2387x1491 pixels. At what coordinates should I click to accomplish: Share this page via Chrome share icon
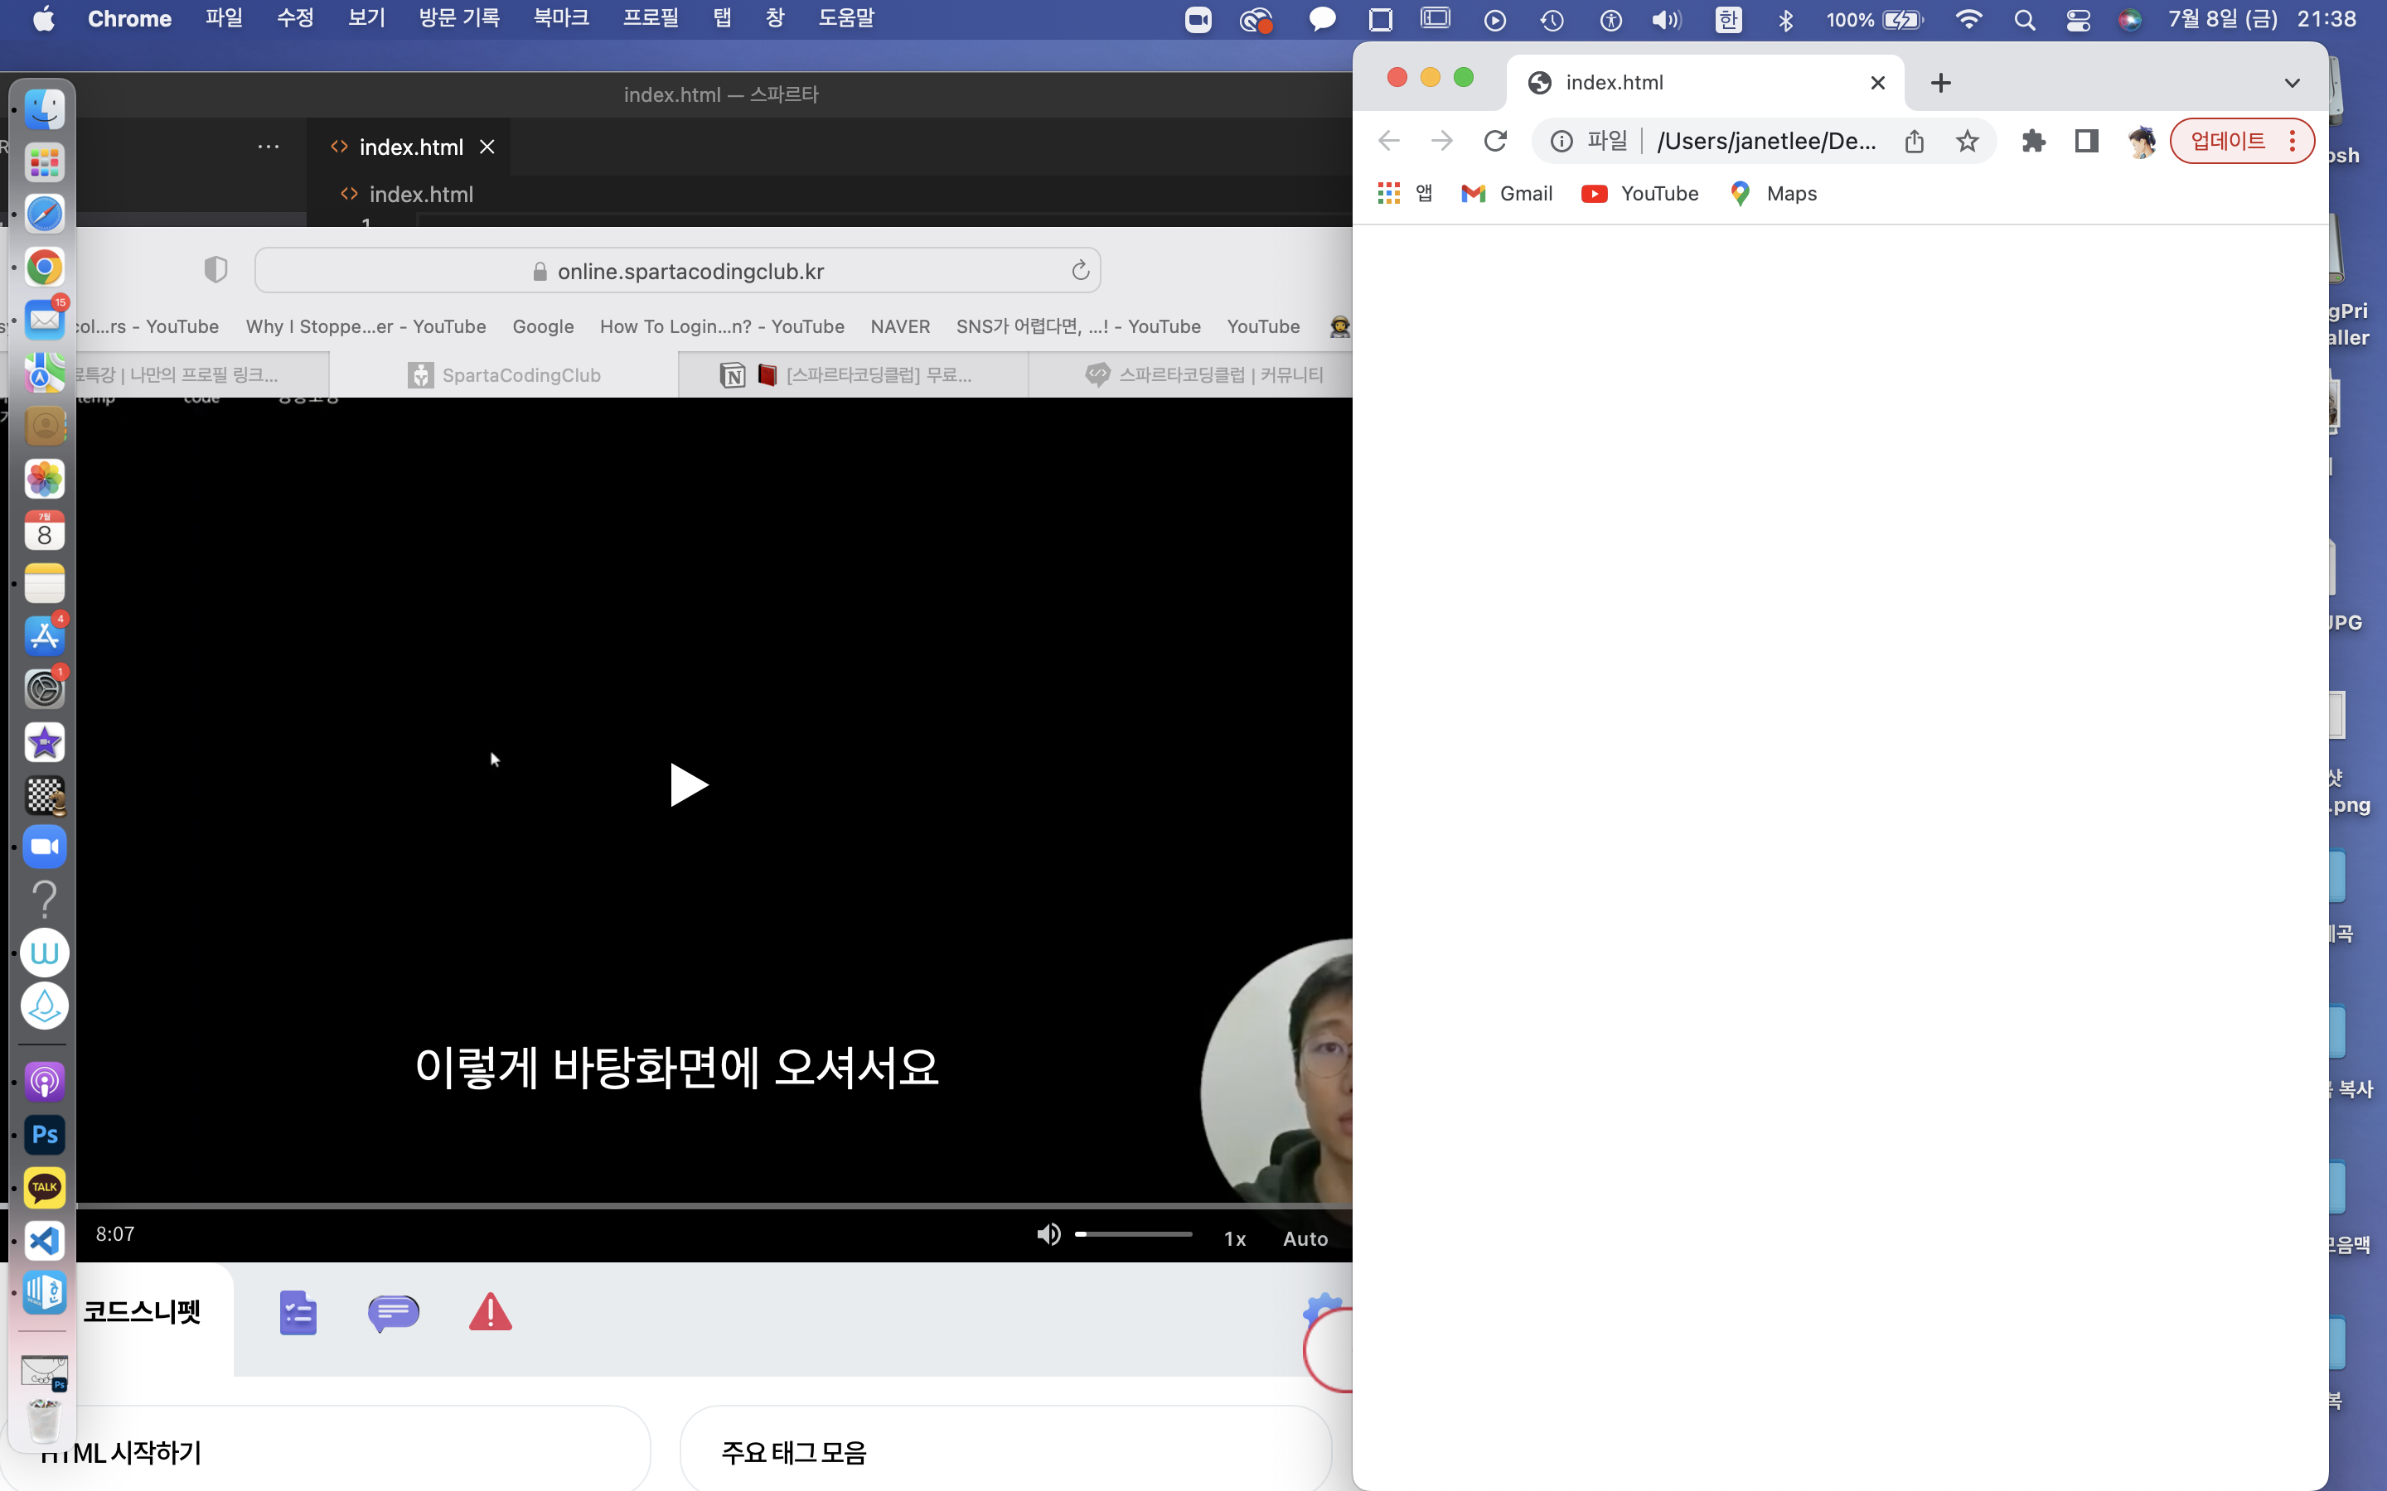[x=1915, y=141]
